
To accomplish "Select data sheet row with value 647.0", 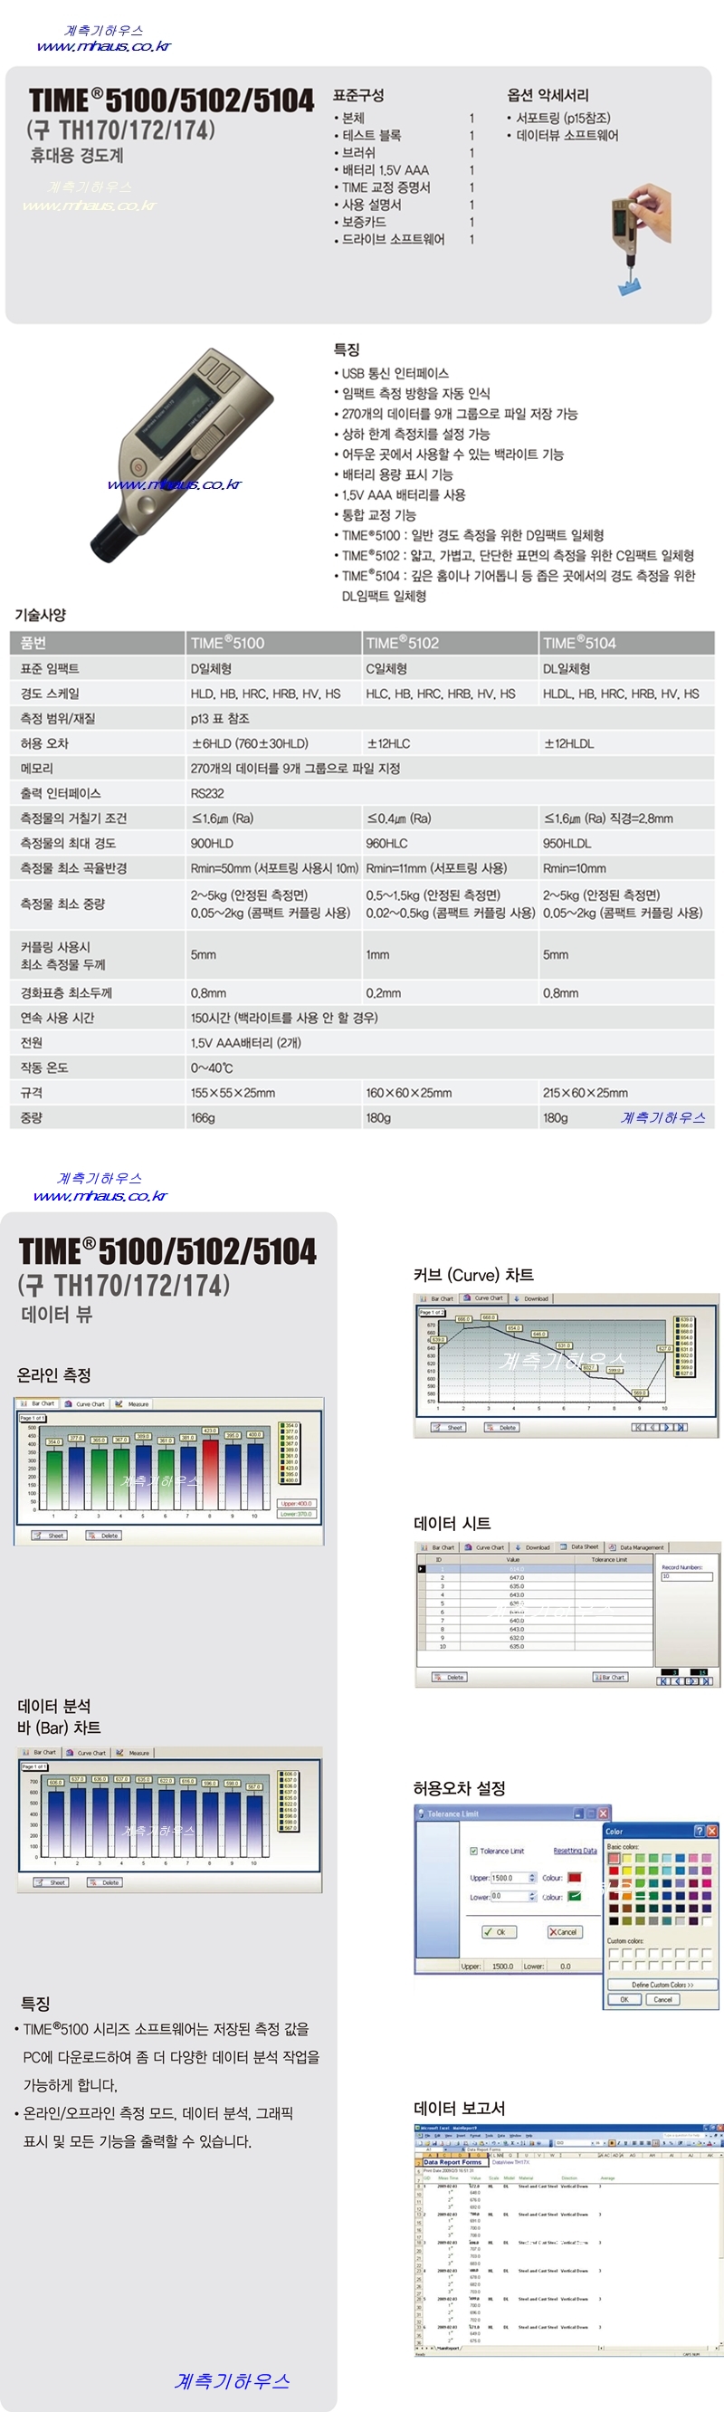I will [x=535, y=1577].
